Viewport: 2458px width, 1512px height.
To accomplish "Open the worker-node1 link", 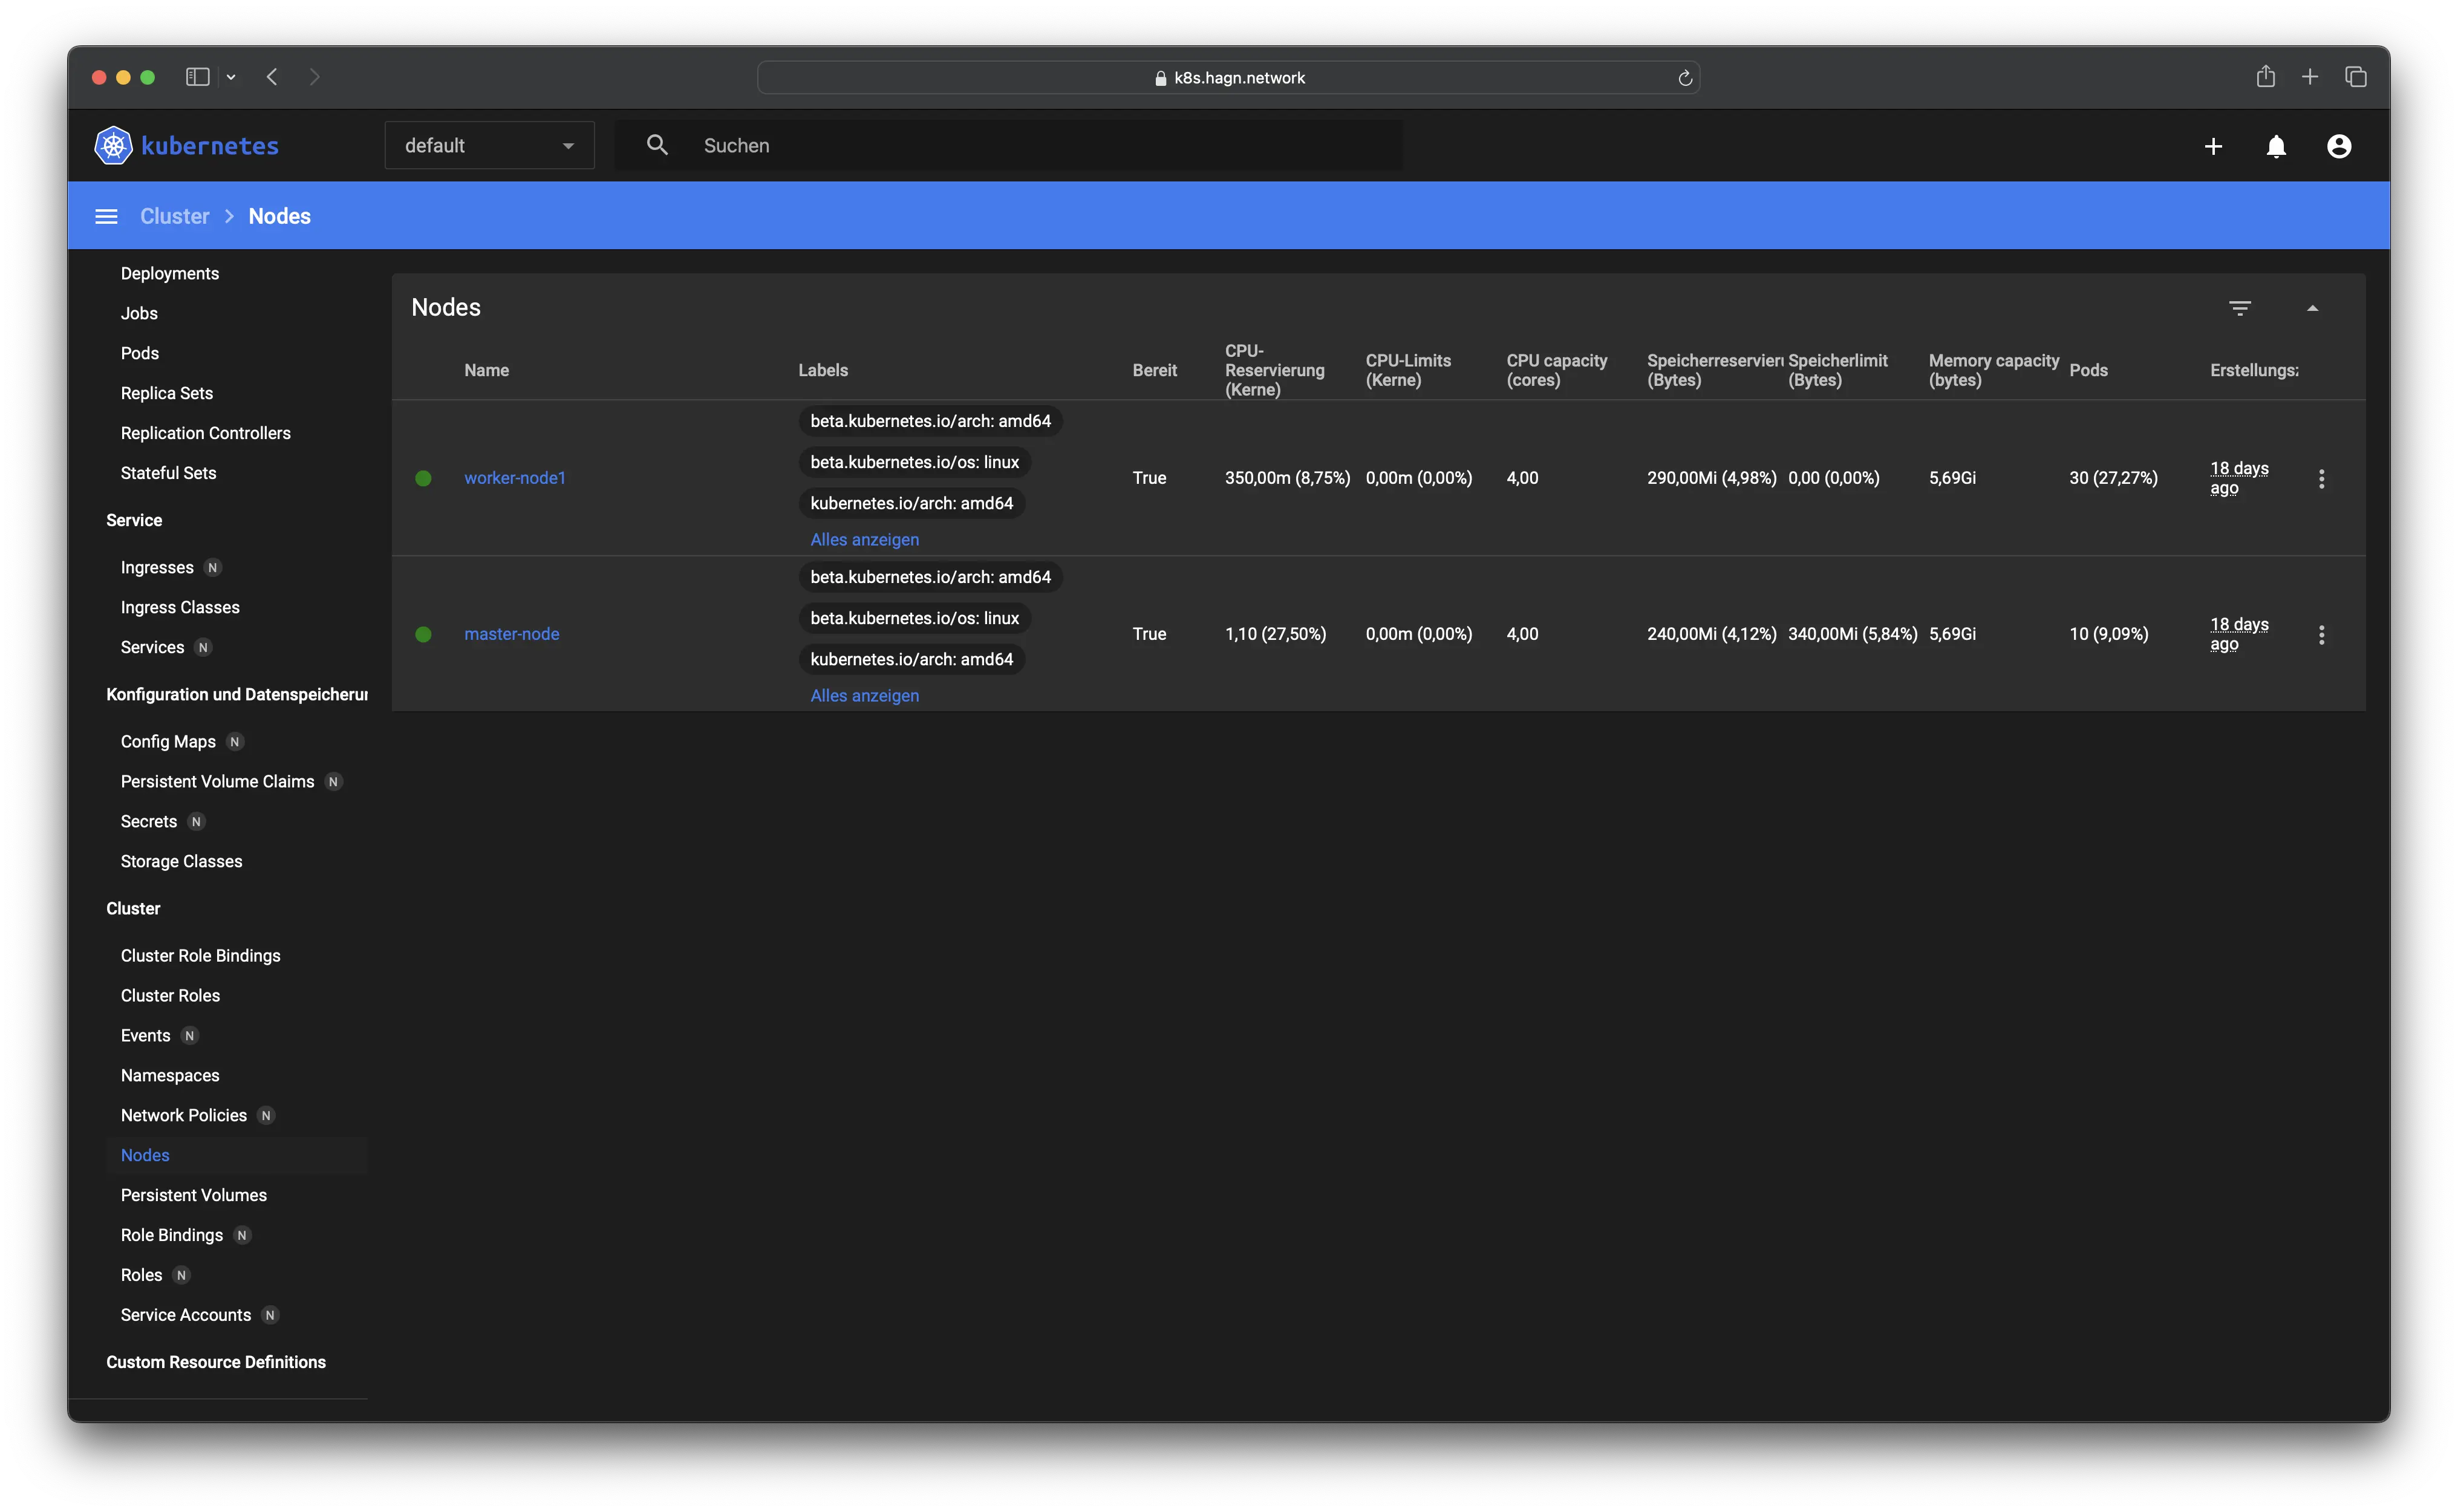I will pyautogui.click(x=514, y=478).
